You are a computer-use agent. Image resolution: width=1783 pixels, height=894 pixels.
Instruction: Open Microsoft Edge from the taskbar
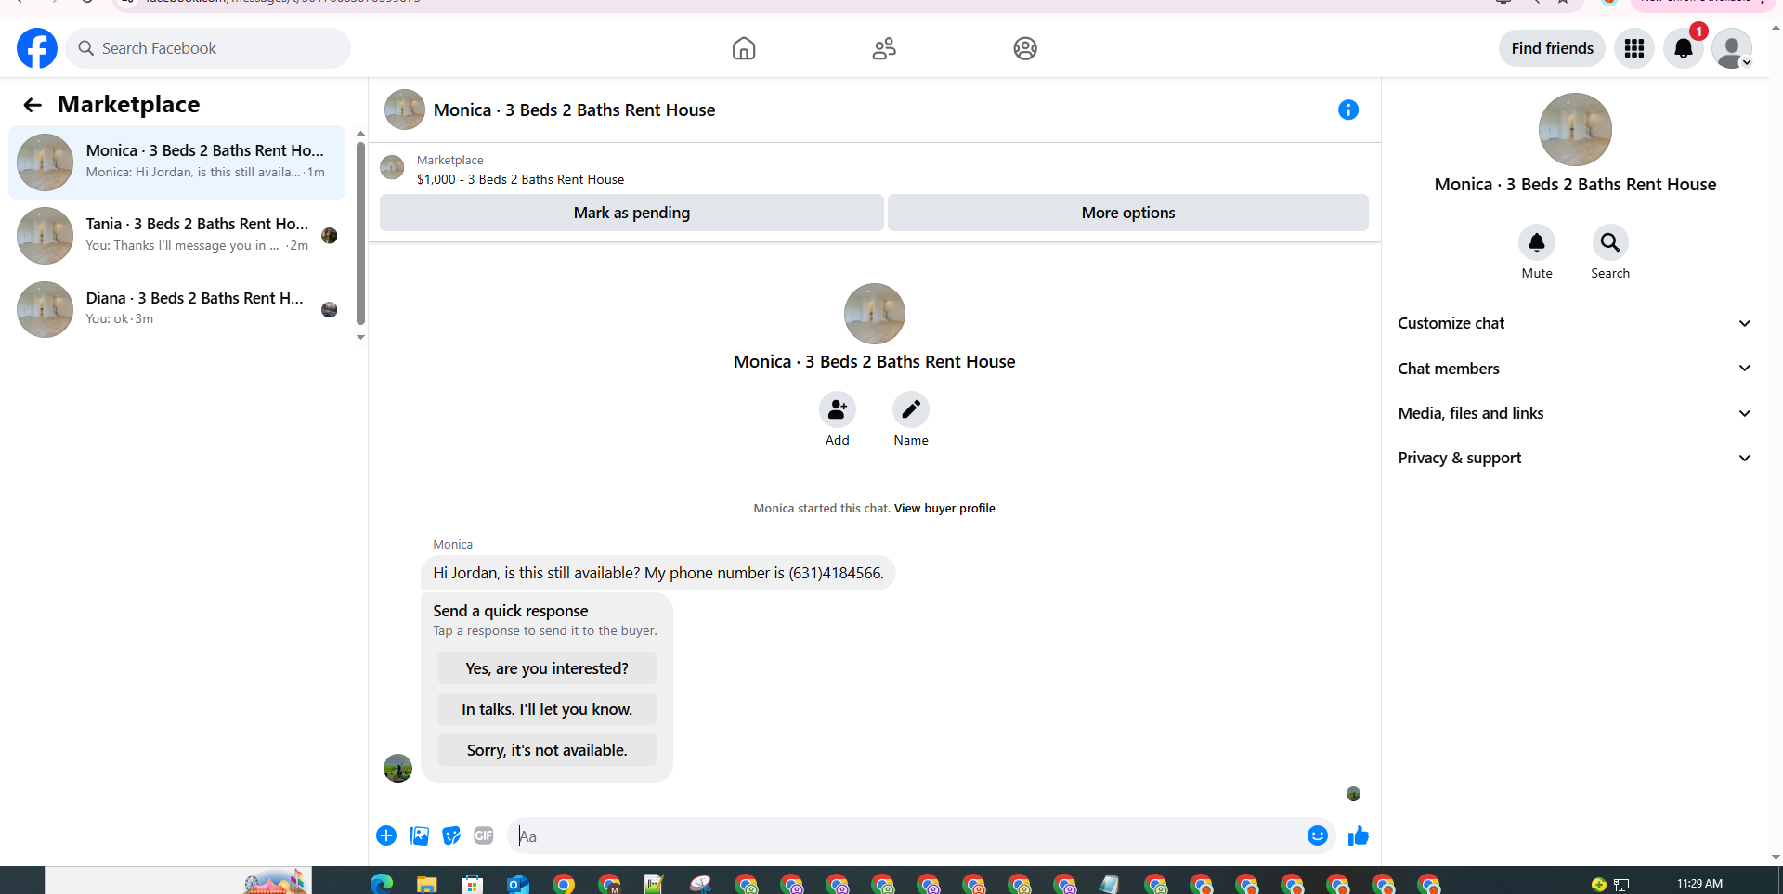pos(382,884)
